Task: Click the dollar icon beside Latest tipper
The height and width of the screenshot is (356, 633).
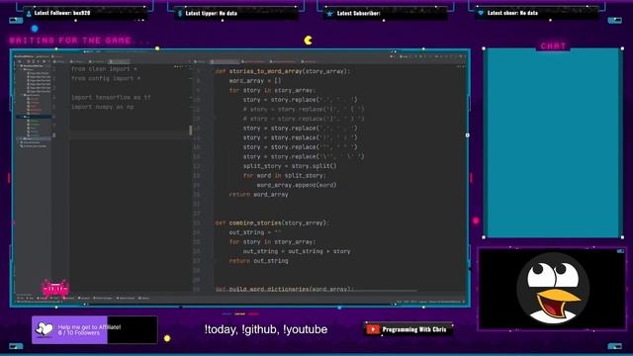Action: (180, 13)
